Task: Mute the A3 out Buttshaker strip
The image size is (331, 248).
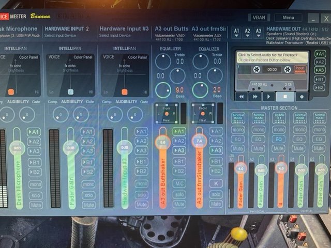Action: click(179, 204)
